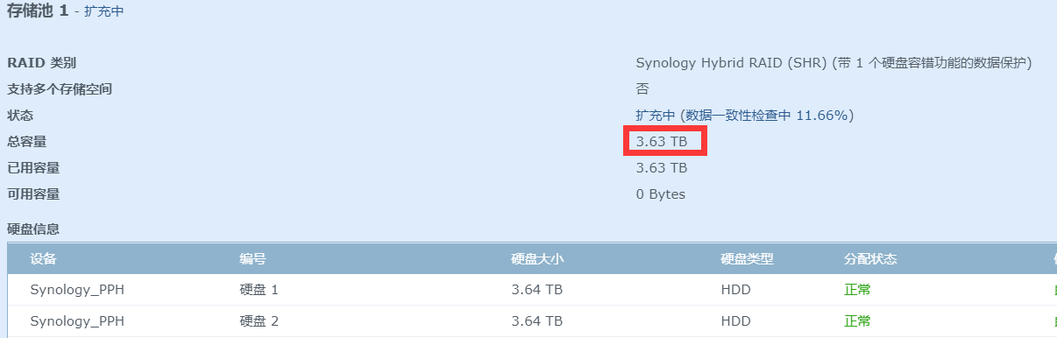The height and width of the screenshot is (338, 1057).
Task: Sort by the 设备 column header
Action: [x=44, y=259]
